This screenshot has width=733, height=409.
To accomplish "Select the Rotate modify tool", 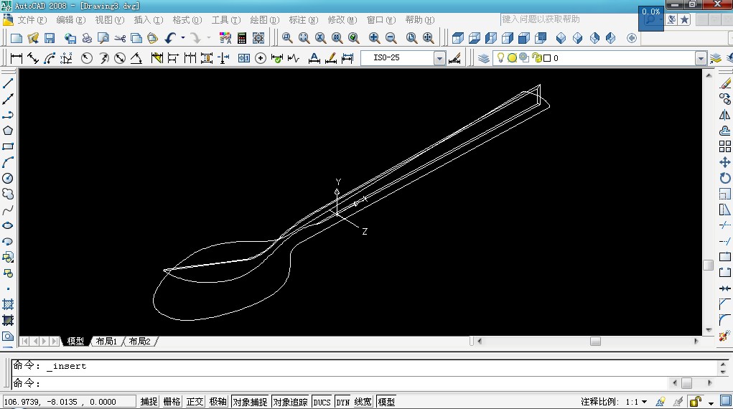I will (724, 178).
